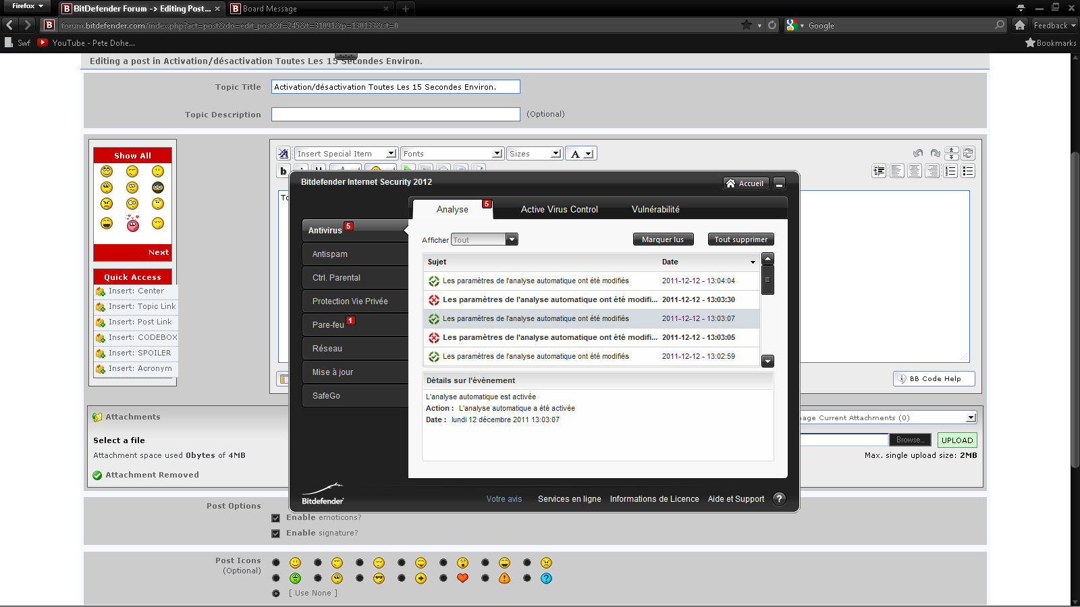
Task: Click the remove formatting icon in editor toolbar
Action: click(x=283, y=154)
